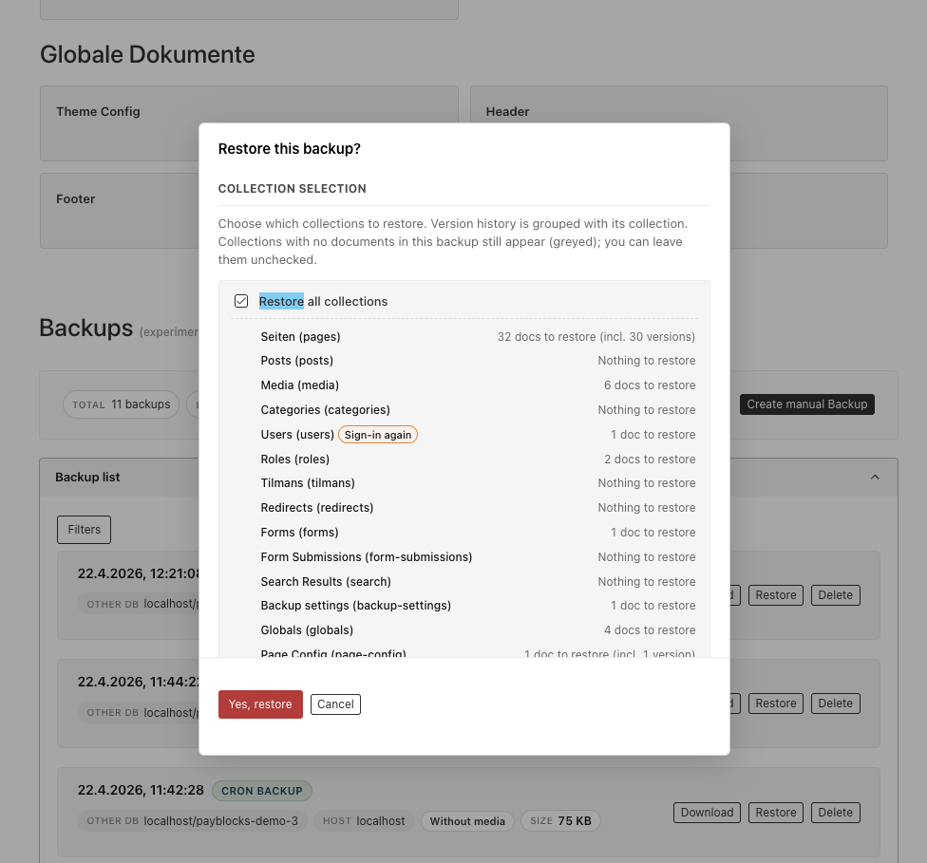This screenshot has height=863, width=927.
Task: Click the CRON BACKUP badge
Action: [x=262, y=791]
